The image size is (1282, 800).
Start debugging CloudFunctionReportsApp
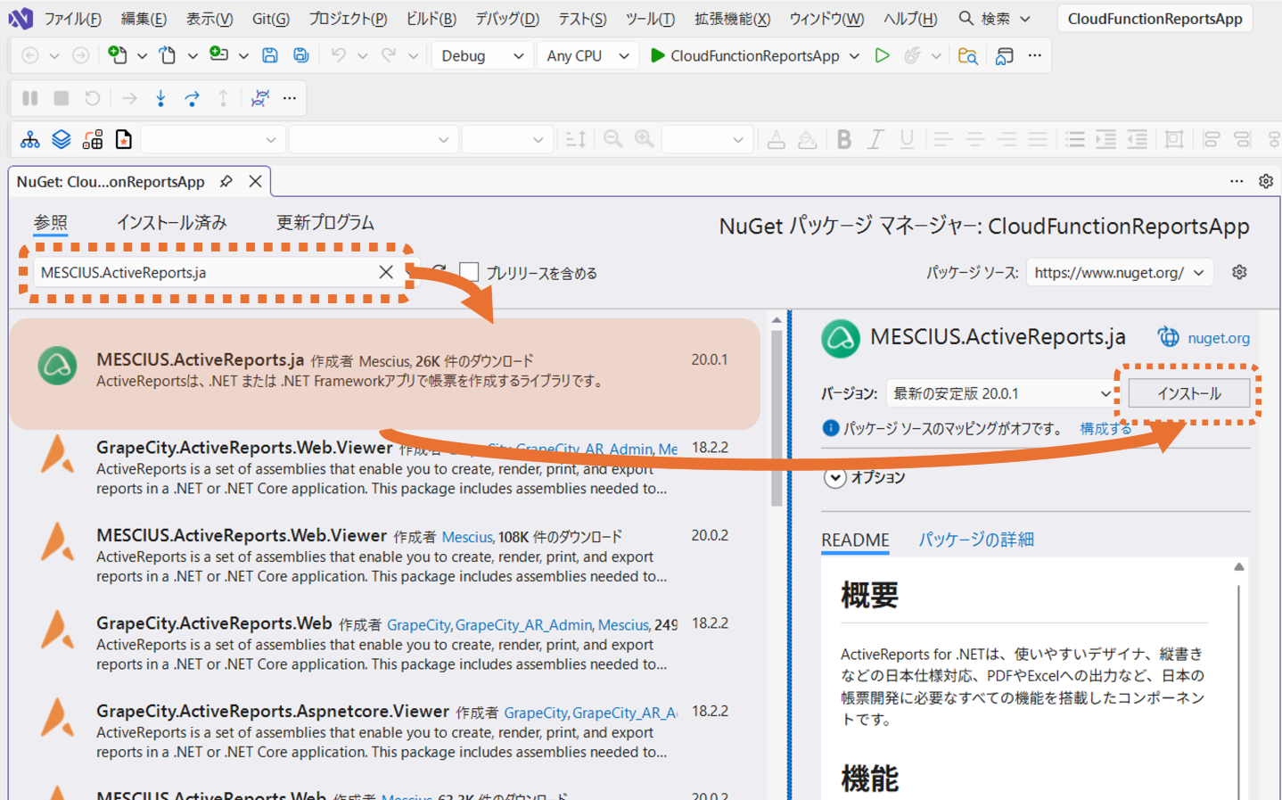(x=745, y=55)
